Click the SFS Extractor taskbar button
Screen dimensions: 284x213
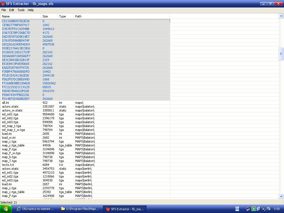click(x=125, y=209)
